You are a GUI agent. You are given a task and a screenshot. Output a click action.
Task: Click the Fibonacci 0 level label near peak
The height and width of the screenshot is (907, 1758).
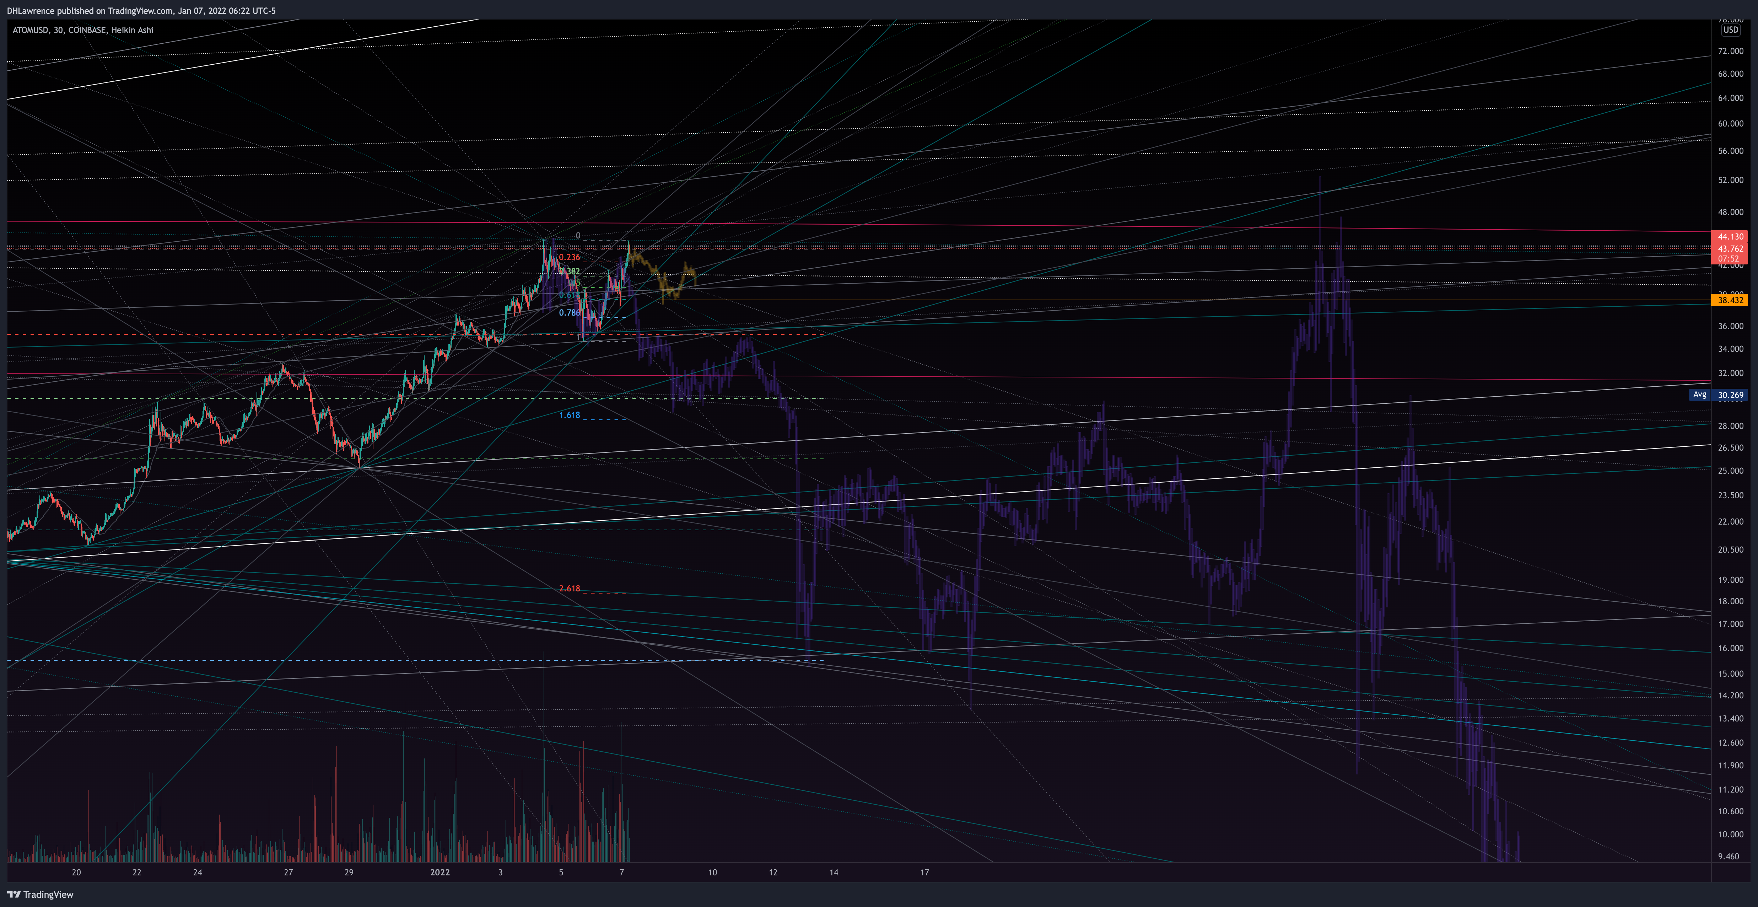[x=577, y=235]
